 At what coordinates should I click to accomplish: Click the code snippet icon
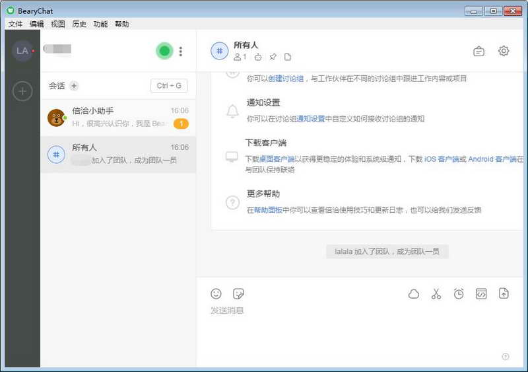[x=481, y=294]
